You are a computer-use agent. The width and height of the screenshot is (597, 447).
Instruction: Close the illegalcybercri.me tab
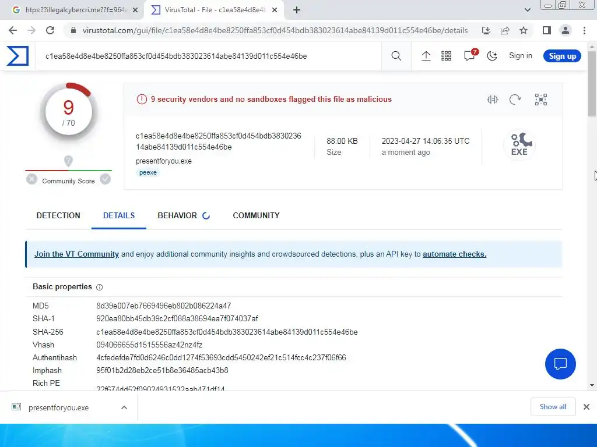pos(135,10)
